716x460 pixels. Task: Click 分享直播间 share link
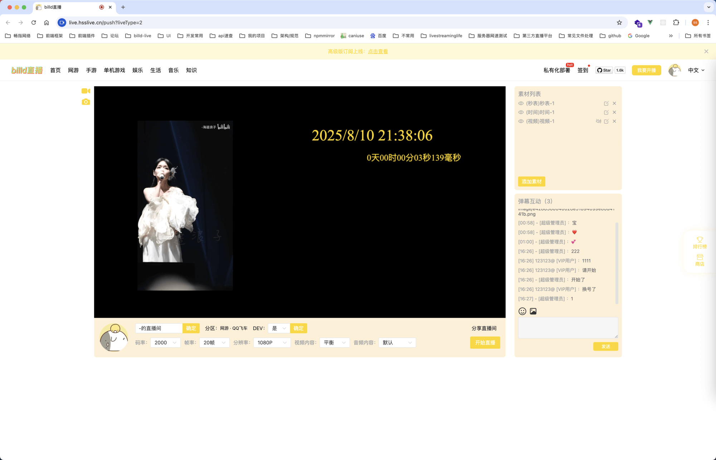tap(484, 328)
